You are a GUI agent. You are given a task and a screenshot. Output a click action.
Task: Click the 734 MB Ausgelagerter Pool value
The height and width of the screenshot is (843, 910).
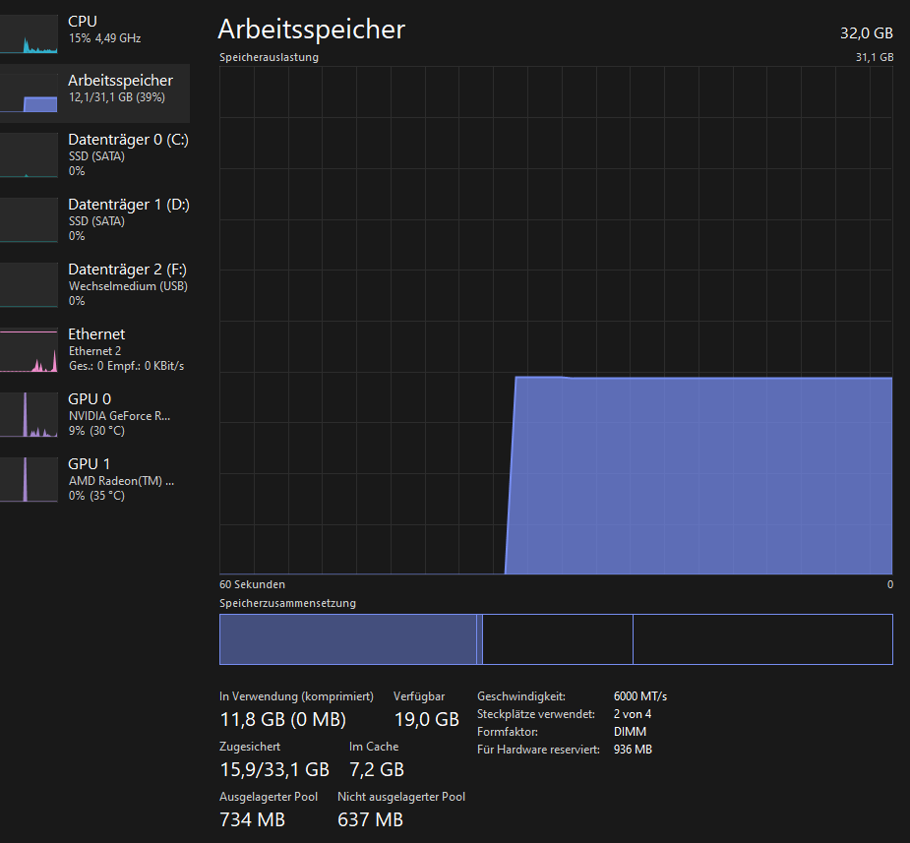coord(253,819)
